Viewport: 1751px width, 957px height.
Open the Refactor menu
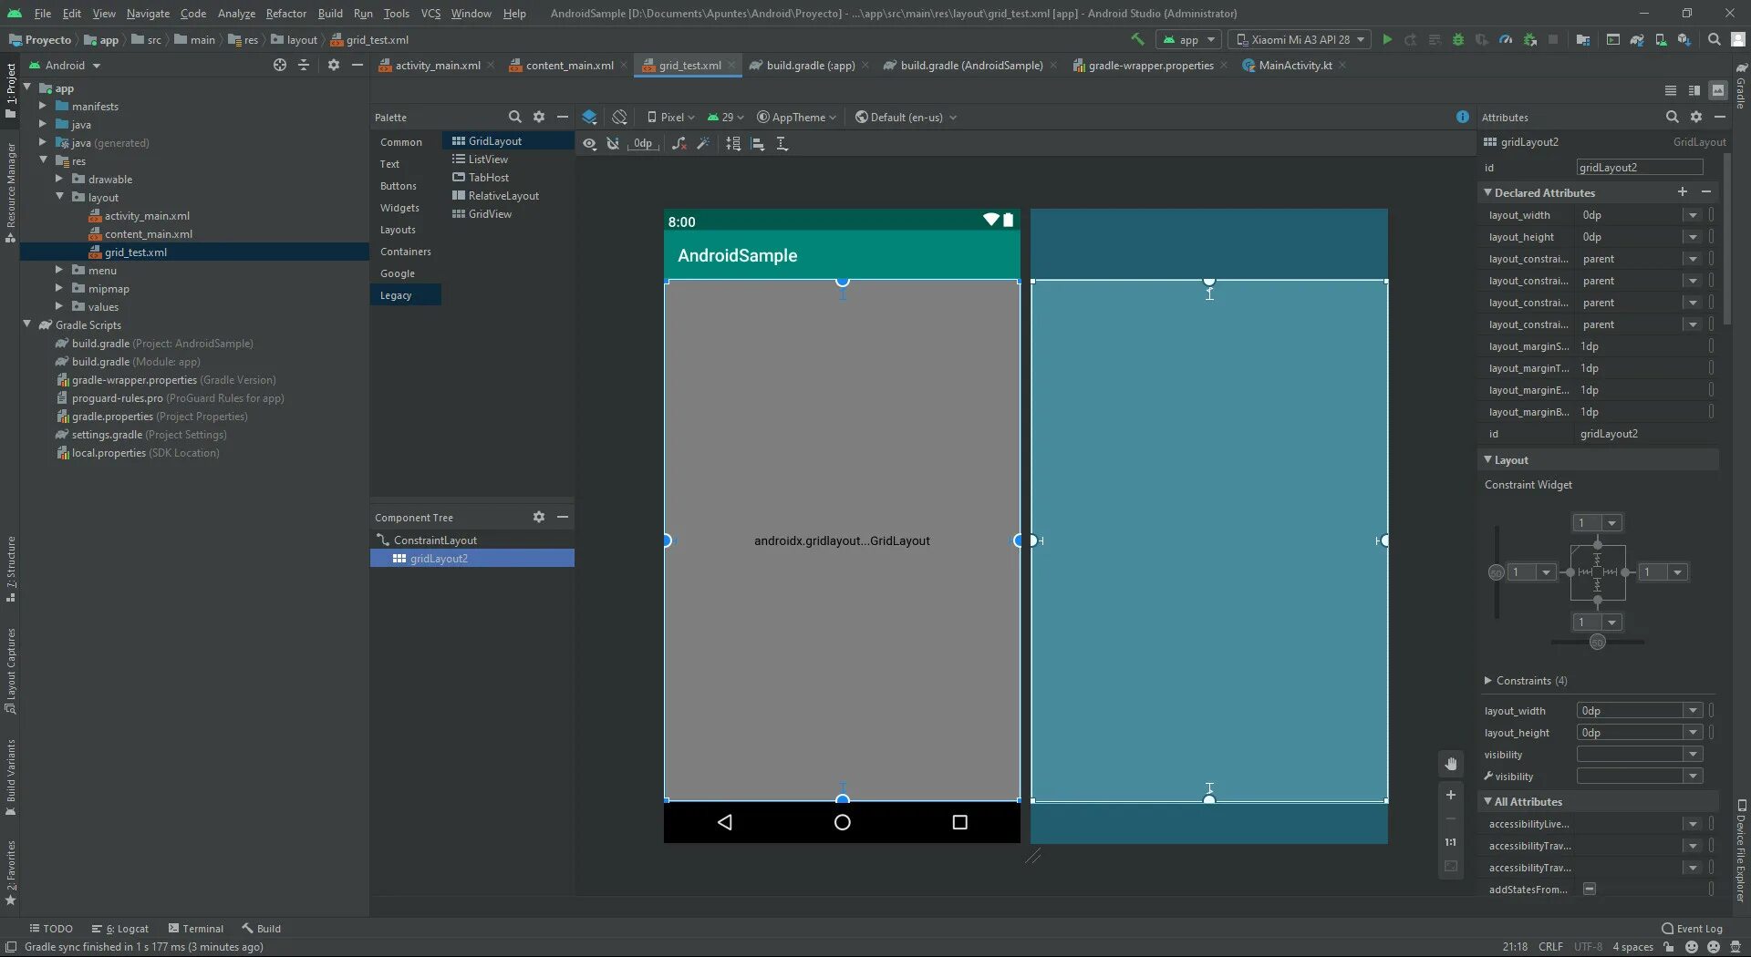tap(285, 14)
